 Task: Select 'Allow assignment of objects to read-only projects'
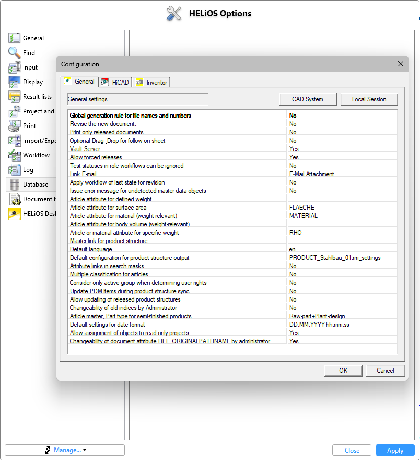click(232, 333)
